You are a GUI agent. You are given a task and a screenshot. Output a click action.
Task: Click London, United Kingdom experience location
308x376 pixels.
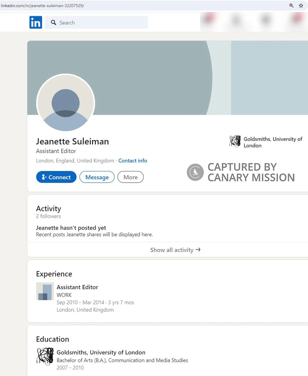tap(85, 310)
